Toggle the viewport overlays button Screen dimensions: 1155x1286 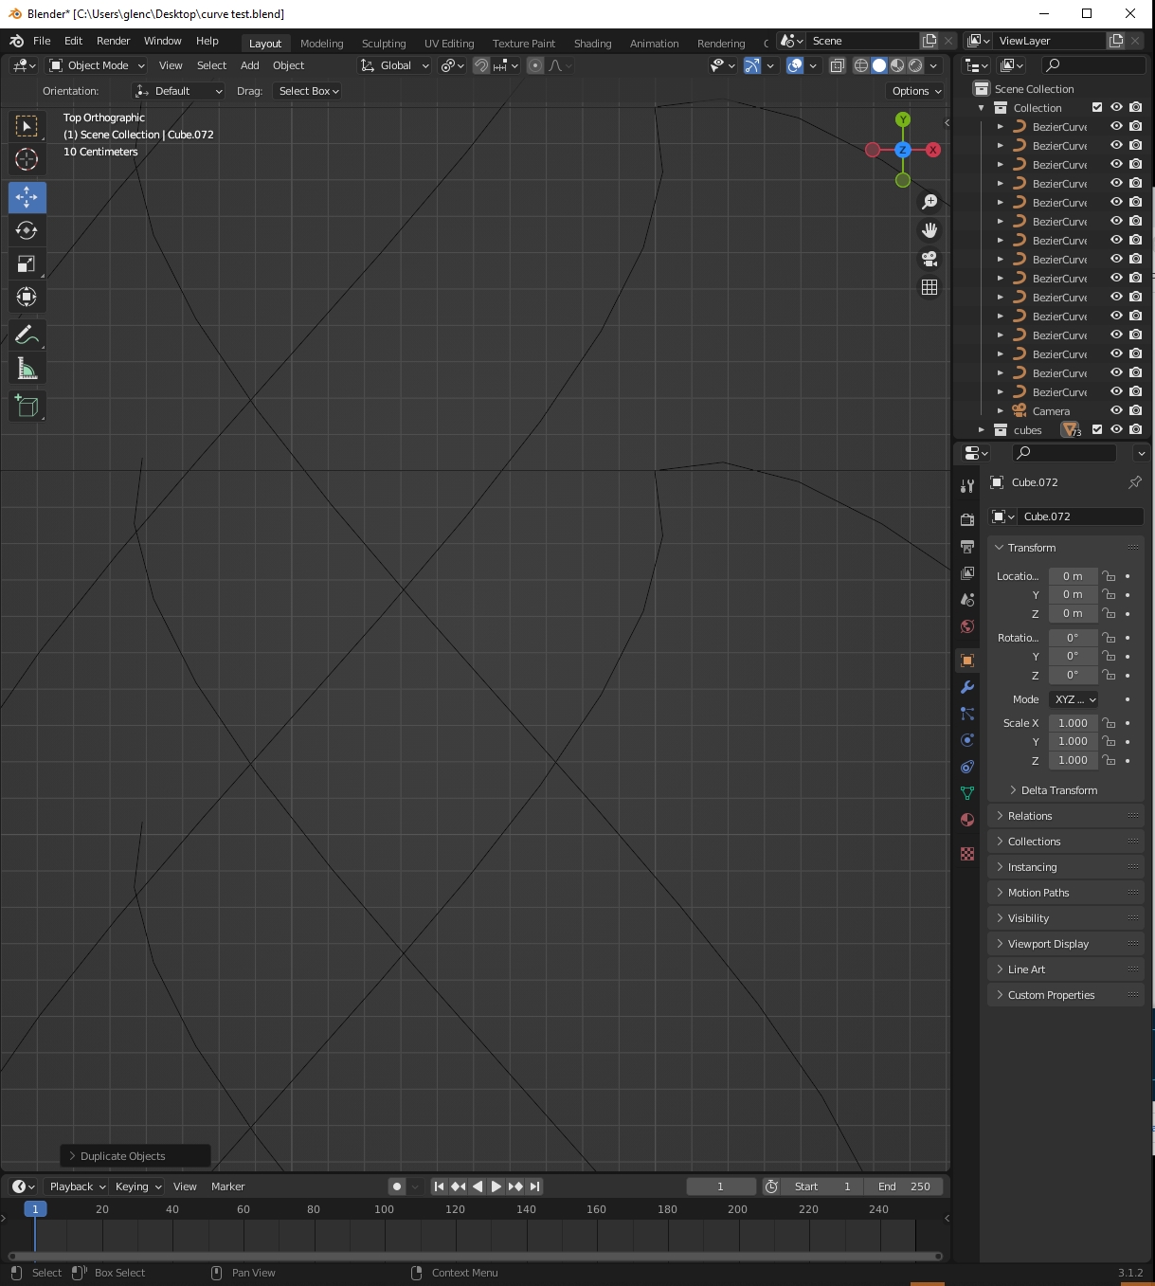[795, 65]
